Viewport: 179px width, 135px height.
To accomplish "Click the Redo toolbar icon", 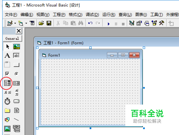I will pos(98,23).
